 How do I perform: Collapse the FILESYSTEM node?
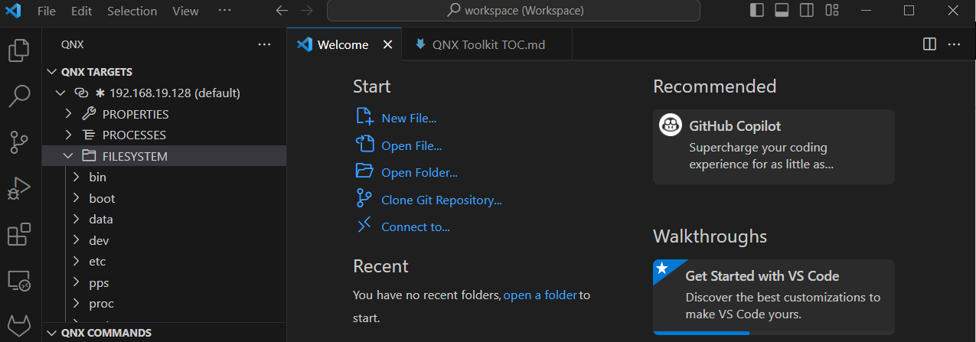point(68,156)
